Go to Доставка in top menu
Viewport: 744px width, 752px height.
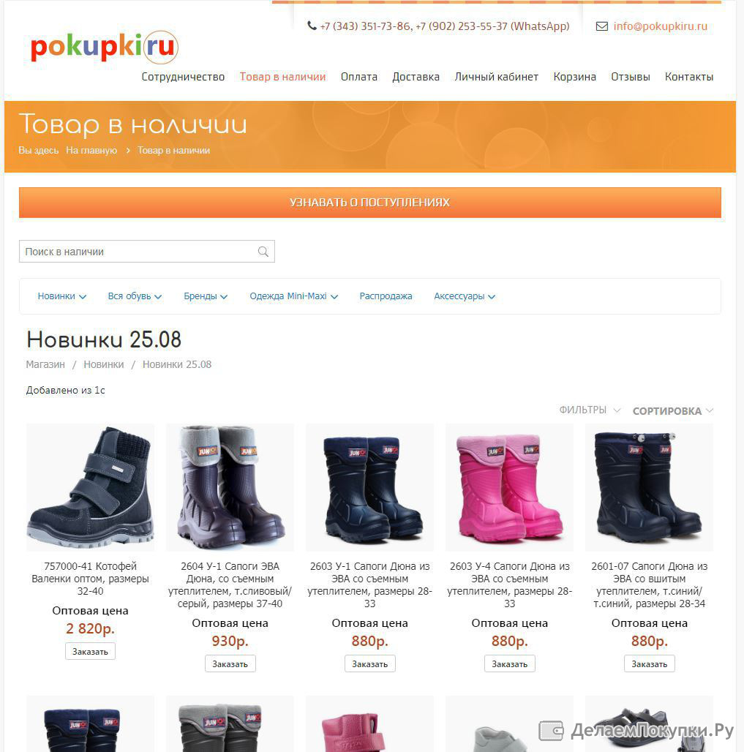click(416, 77)
